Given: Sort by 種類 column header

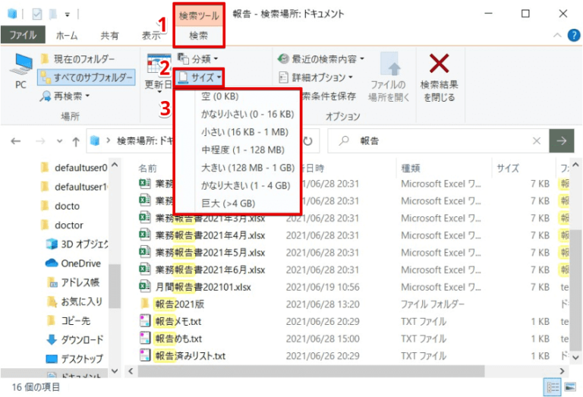Looking at the screenshot, I should click(x=411, y=169).
